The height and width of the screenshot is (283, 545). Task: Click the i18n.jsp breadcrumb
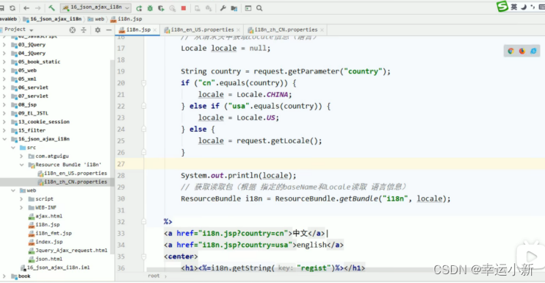[126, 19]
